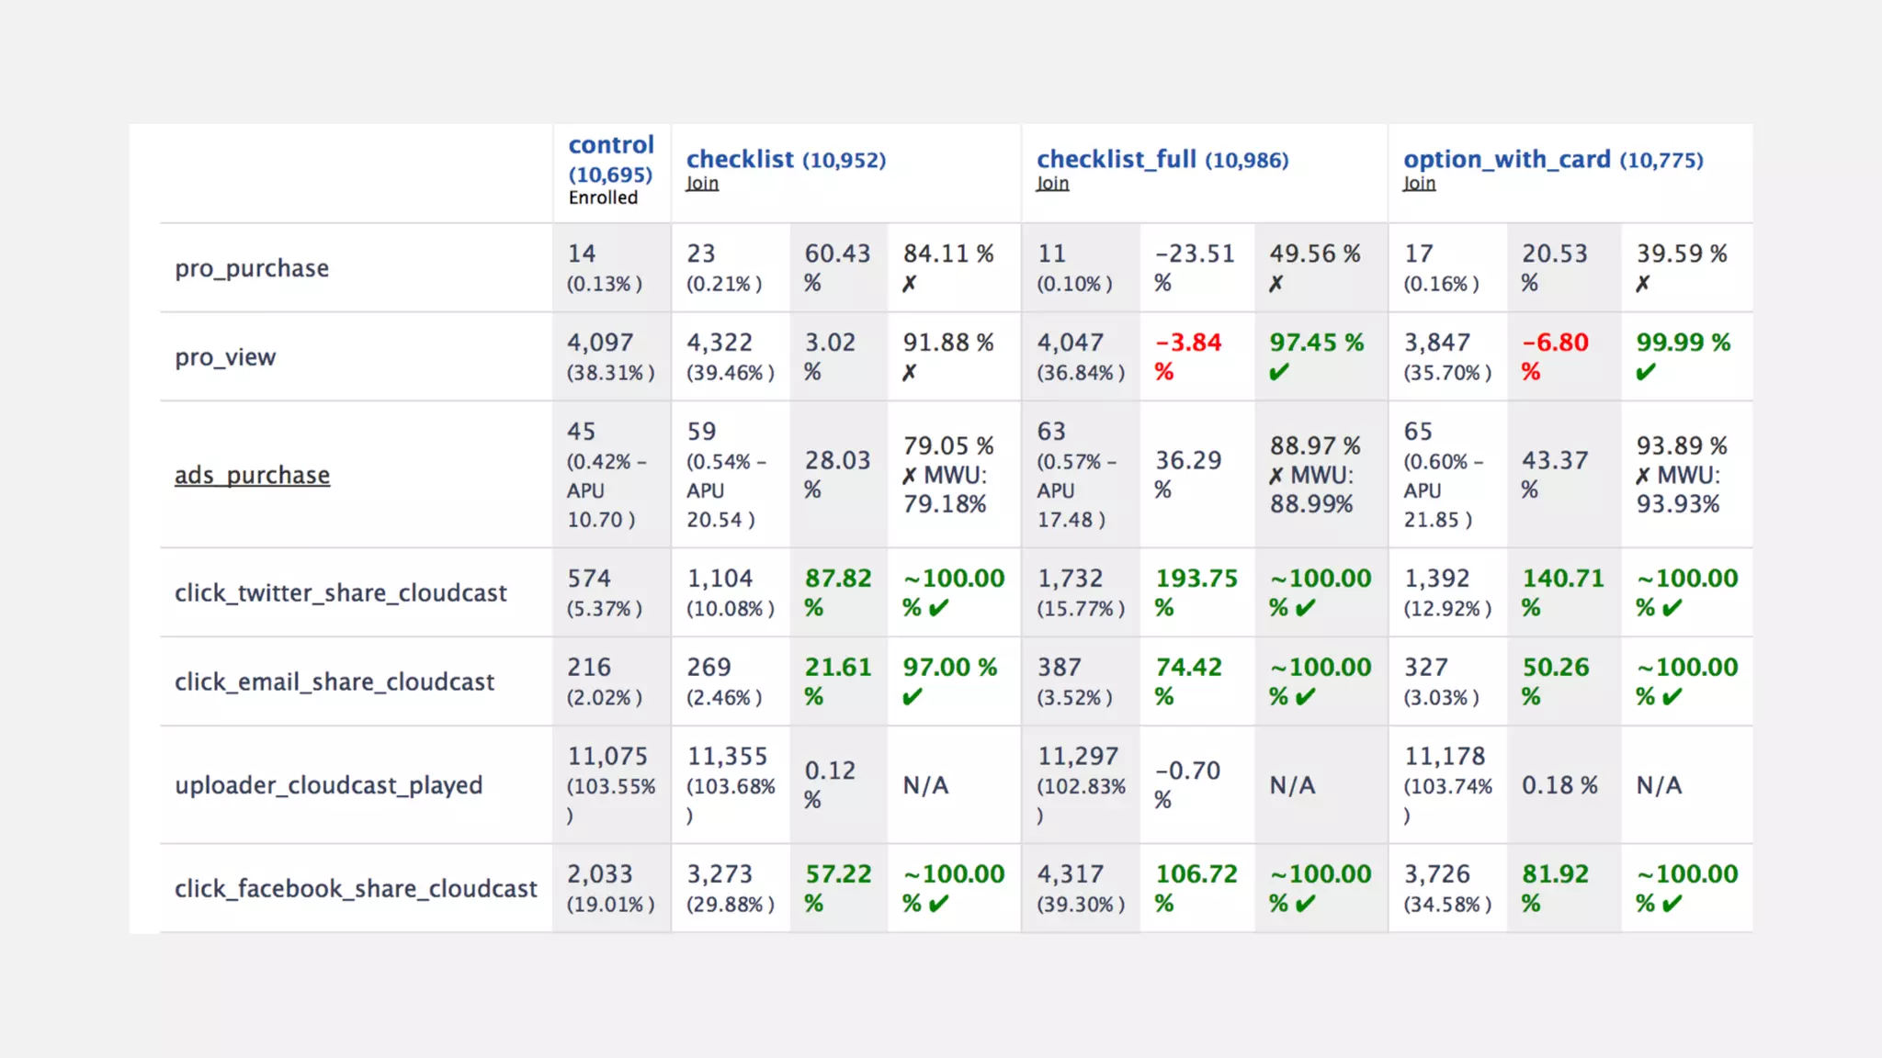This screenshot has width=1882, height=1058.
Task: Click the X mark beside 91.88 % pro_view
Action: tap(909, 373)
